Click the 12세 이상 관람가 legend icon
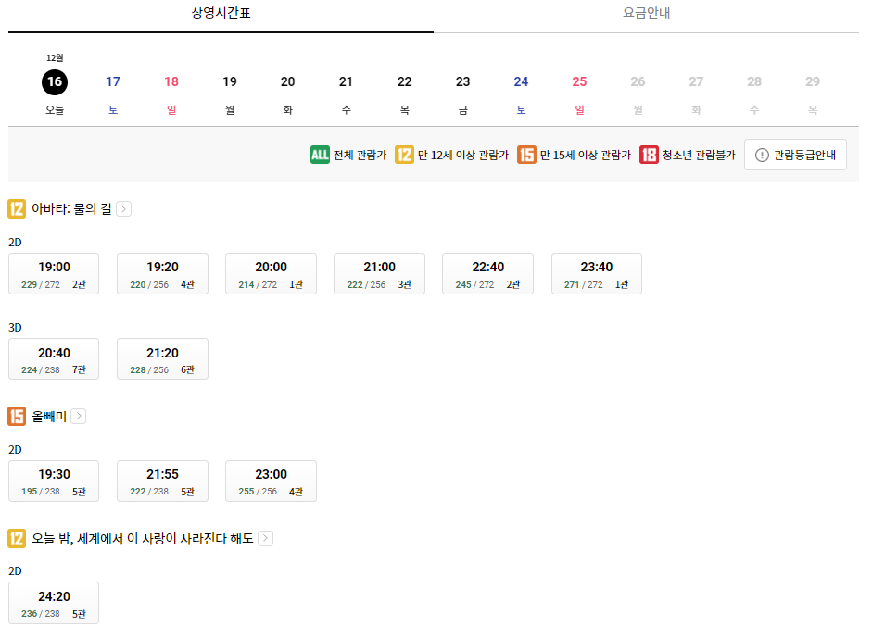This screenshot has height=638, width=872. pos(405,154)
